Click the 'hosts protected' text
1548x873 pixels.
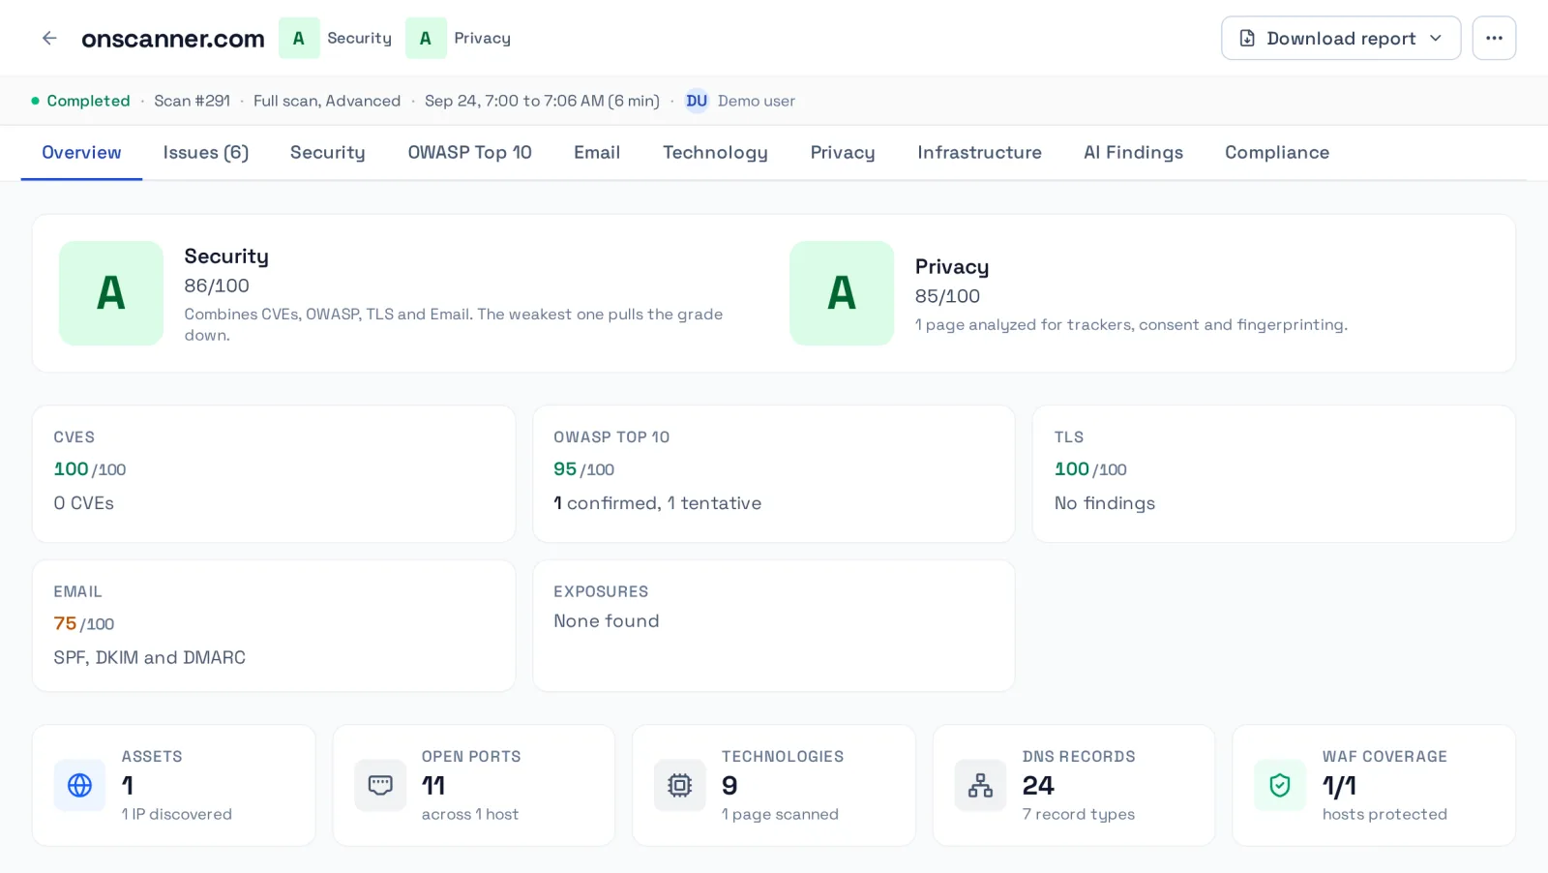1384,814
